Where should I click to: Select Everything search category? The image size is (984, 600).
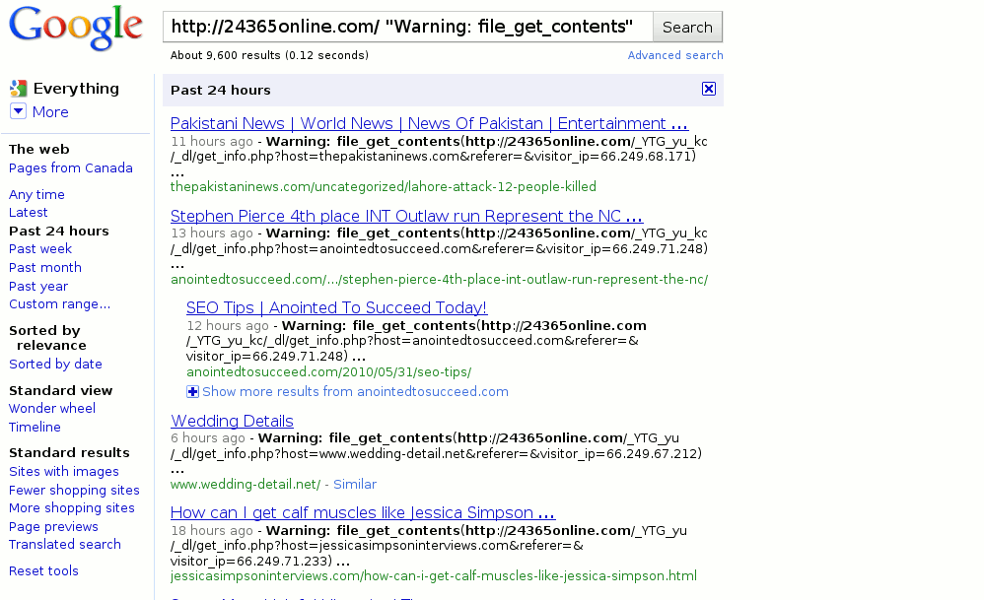click(76, 89)
